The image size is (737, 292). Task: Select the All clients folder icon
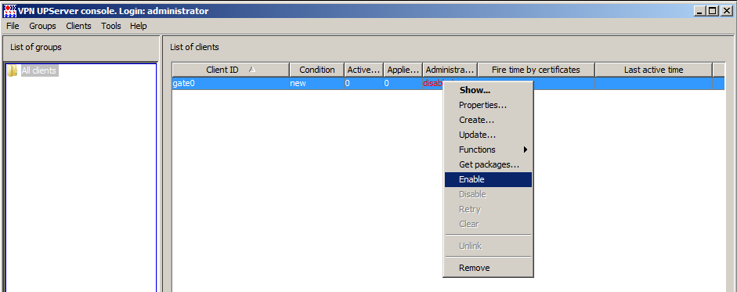pyautogui.click(x=13, y=71)
